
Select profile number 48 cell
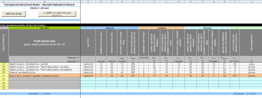point(4,67)
